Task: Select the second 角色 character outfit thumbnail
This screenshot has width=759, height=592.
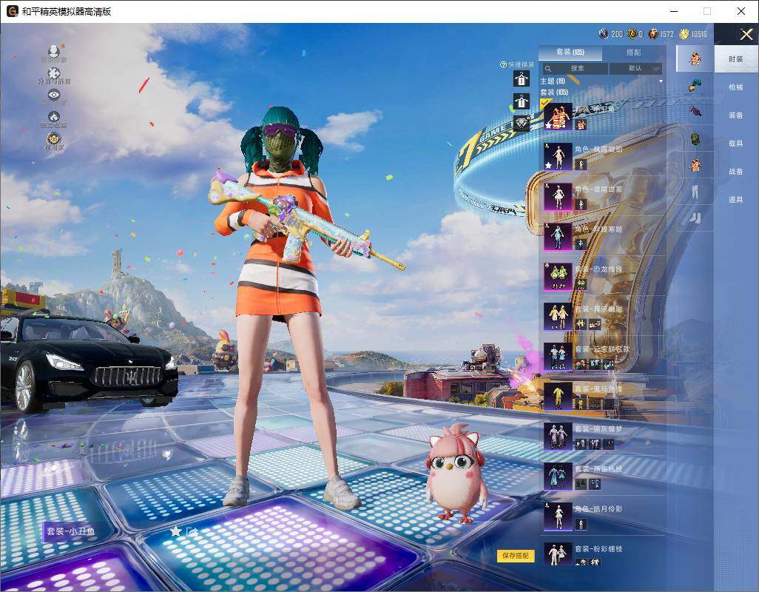Action: coord(558,197)
